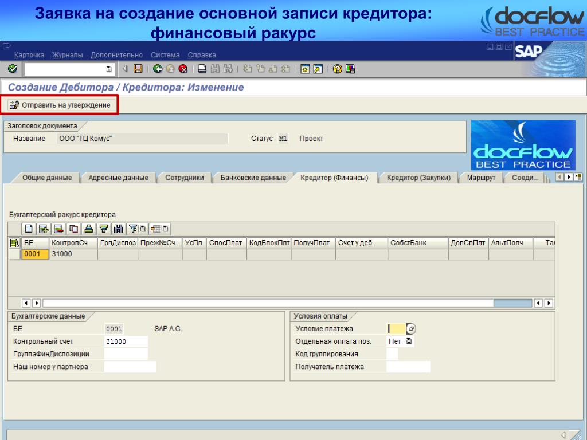
Task: Click the green Back arrow icon
Action: point(158,69)
